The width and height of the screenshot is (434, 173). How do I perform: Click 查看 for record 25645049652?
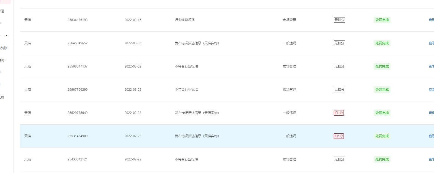coord(431,43)
